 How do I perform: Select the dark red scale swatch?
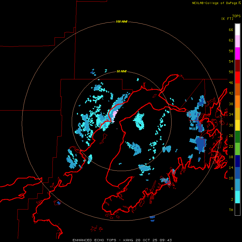tap(237, 66)
